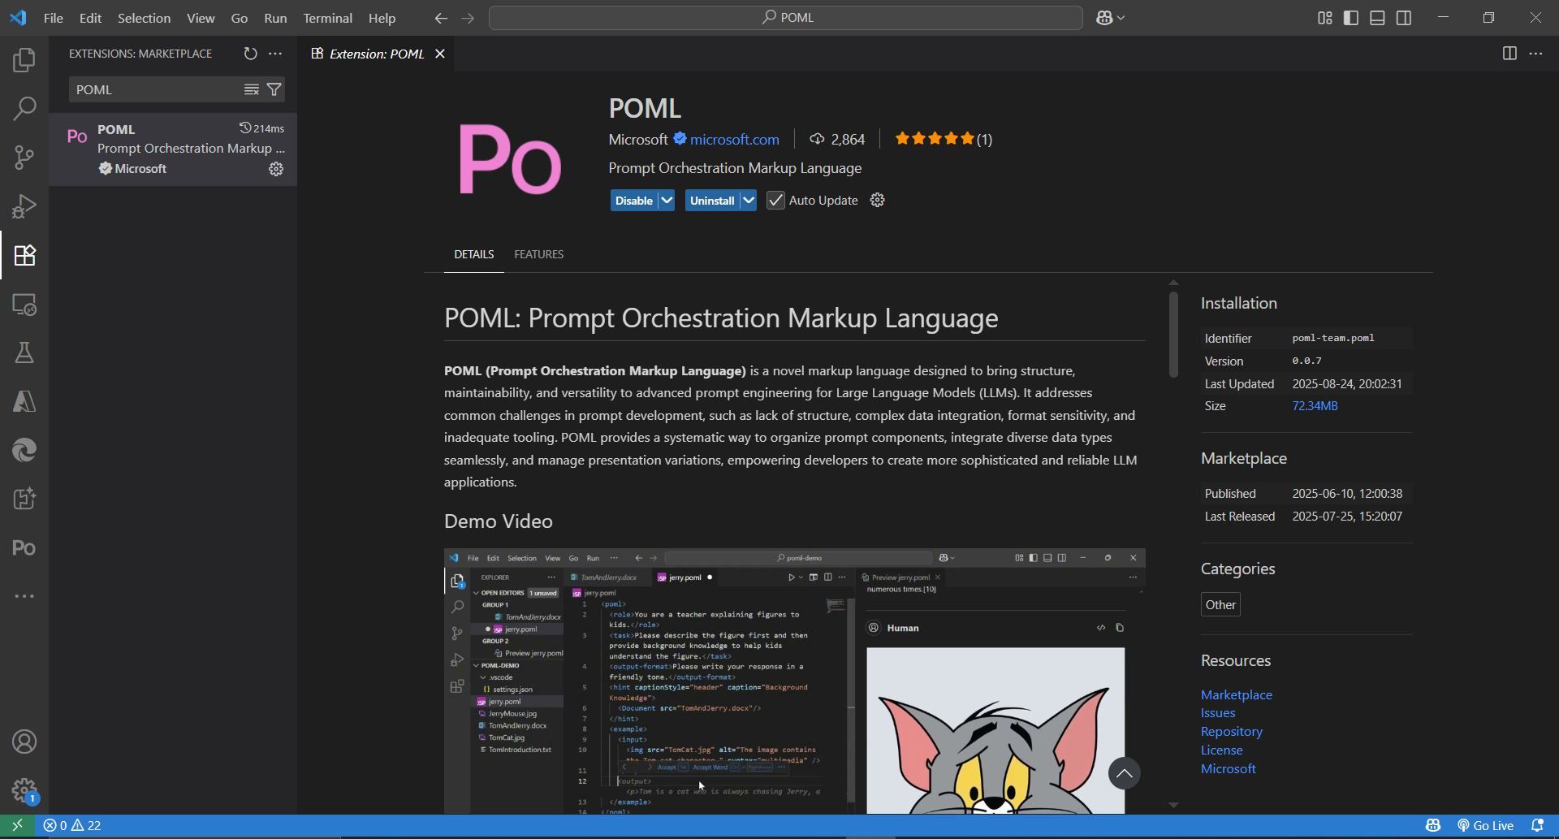The width and height of the screenshot is (1559, 839).
Task: Customize layout from title bar
Action: 1324,18
